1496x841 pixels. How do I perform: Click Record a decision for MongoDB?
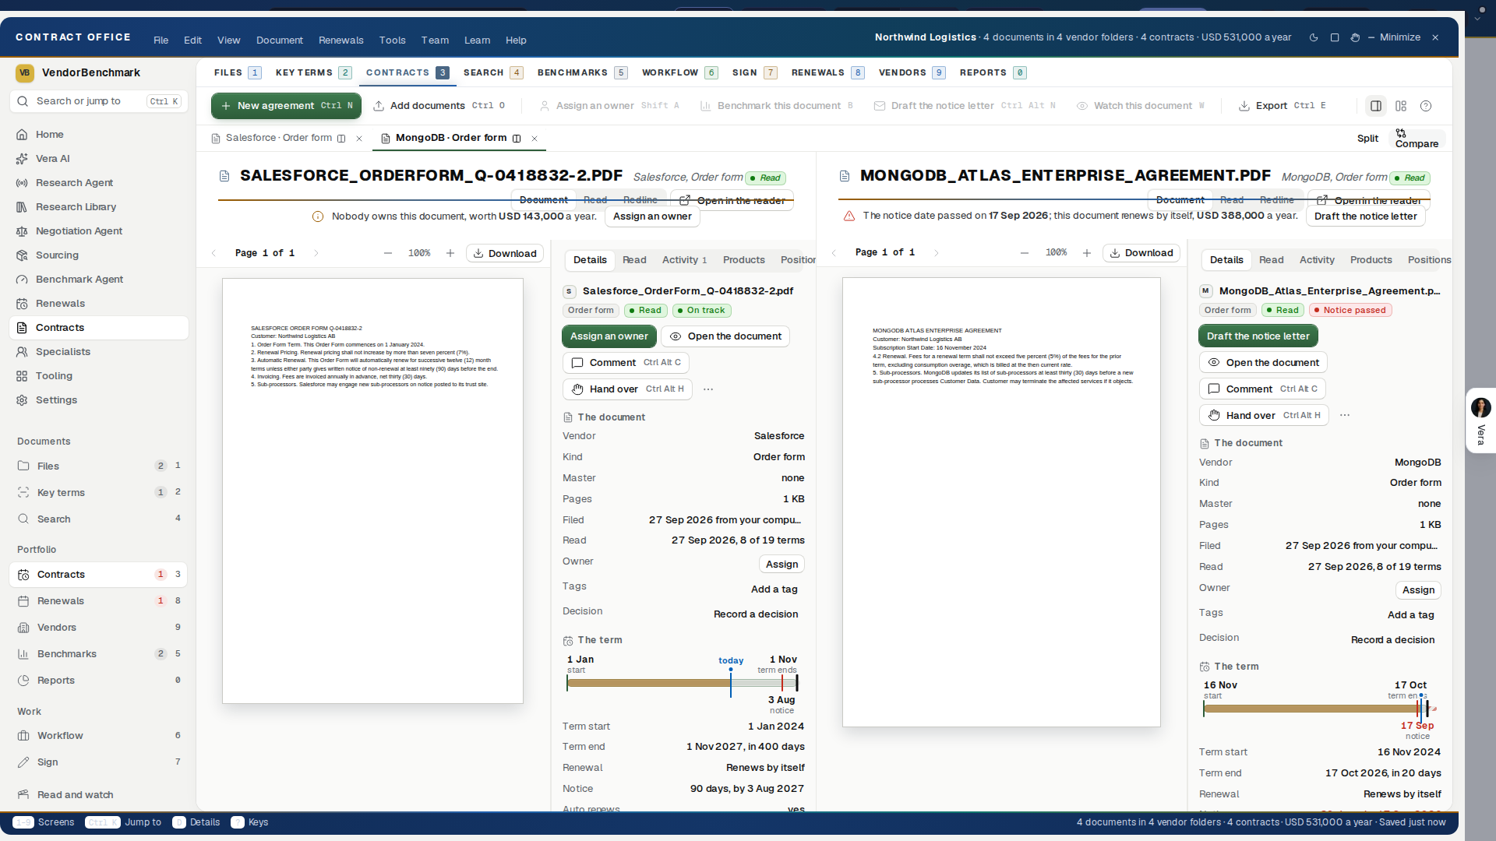[x=1392, y=640]
